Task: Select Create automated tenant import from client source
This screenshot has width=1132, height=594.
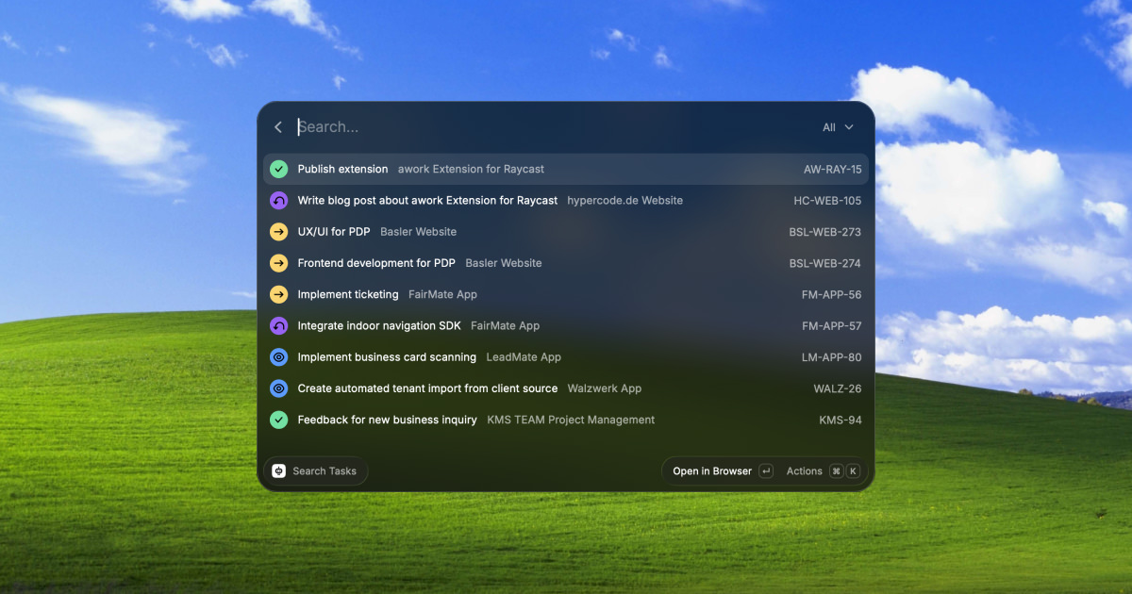Action: pyautogui.click(x=565, y=388)
